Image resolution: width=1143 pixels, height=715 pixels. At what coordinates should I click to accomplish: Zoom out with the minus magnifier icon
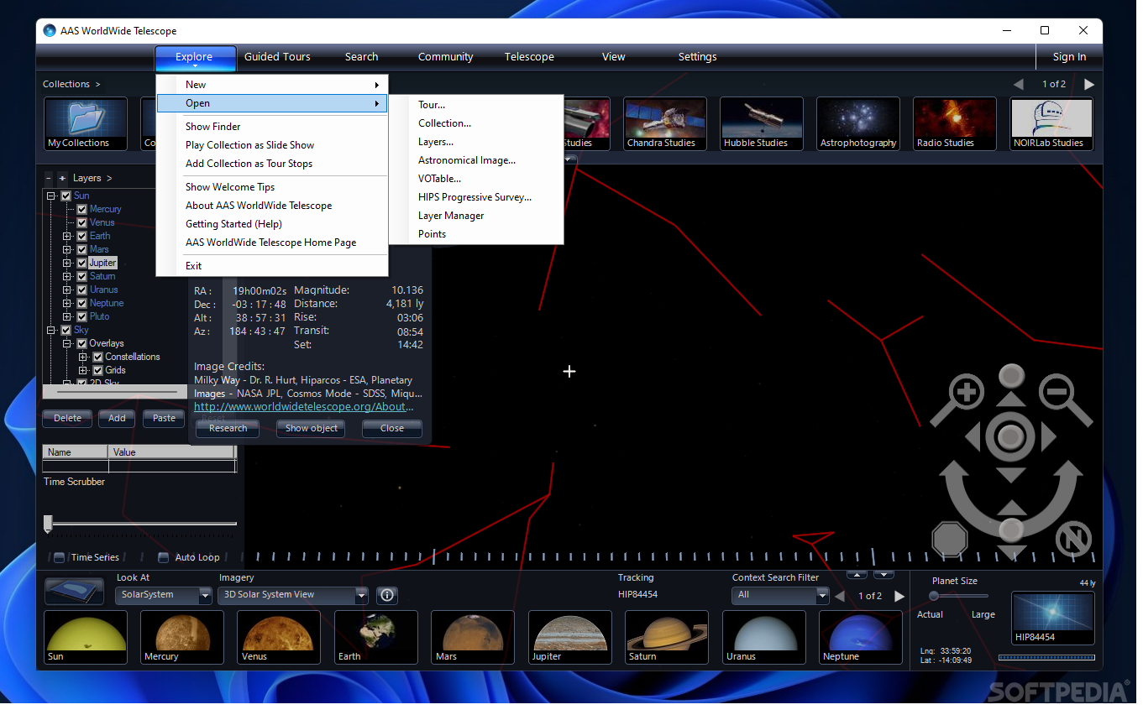[1056, 391]
